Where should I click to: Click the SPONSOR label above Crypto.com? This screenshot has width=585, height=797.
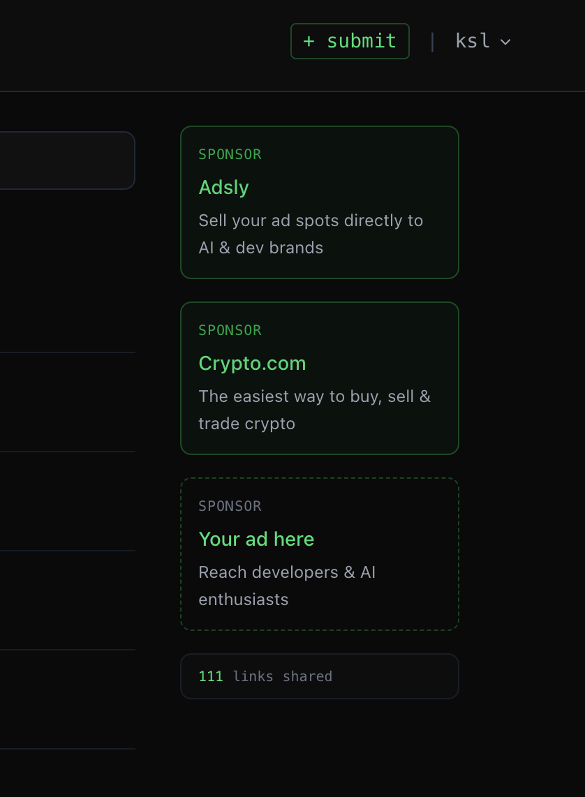click(230, 330)
